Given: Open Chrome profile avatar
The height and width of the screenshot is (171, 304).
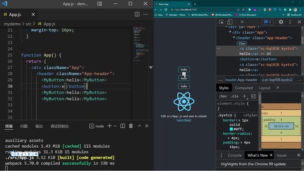Looking at the screenshot, I should tap(295, 9).
